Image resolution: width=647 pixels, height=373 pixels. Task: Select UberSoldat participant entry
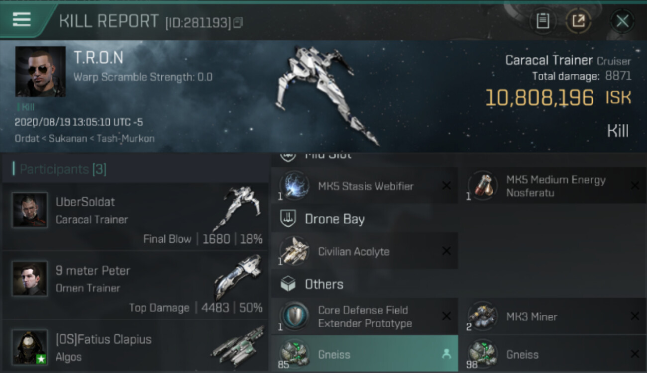click(x=135, y=216)
